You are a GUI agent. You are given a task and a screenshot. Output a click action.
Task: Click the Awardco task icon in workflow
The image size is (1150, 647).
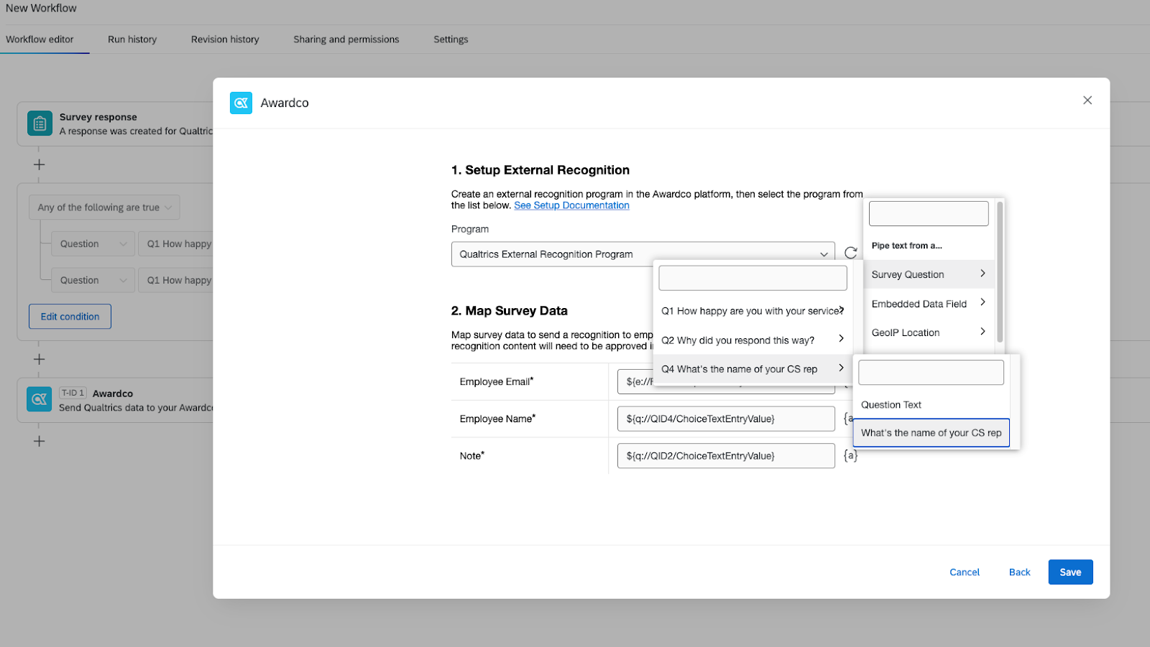40,399
